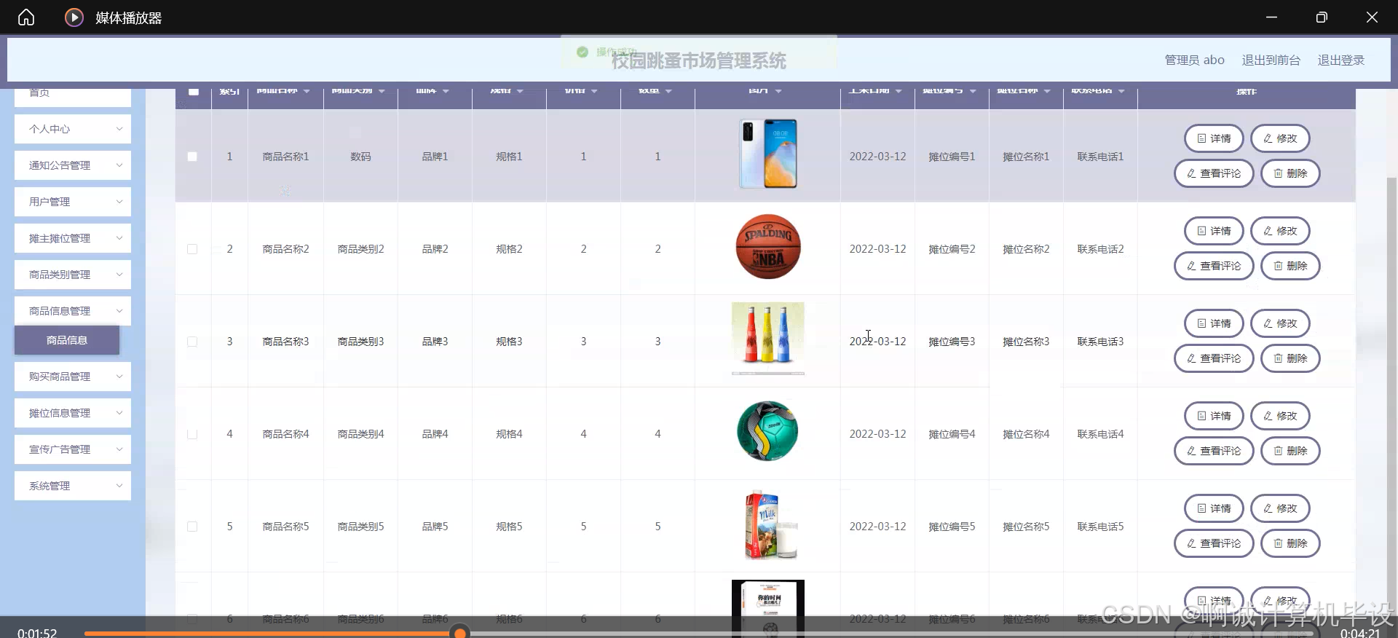1398x638 pixels.
Task: View comments for 商品名称1 row
Action: click(x=1214, y=173)
